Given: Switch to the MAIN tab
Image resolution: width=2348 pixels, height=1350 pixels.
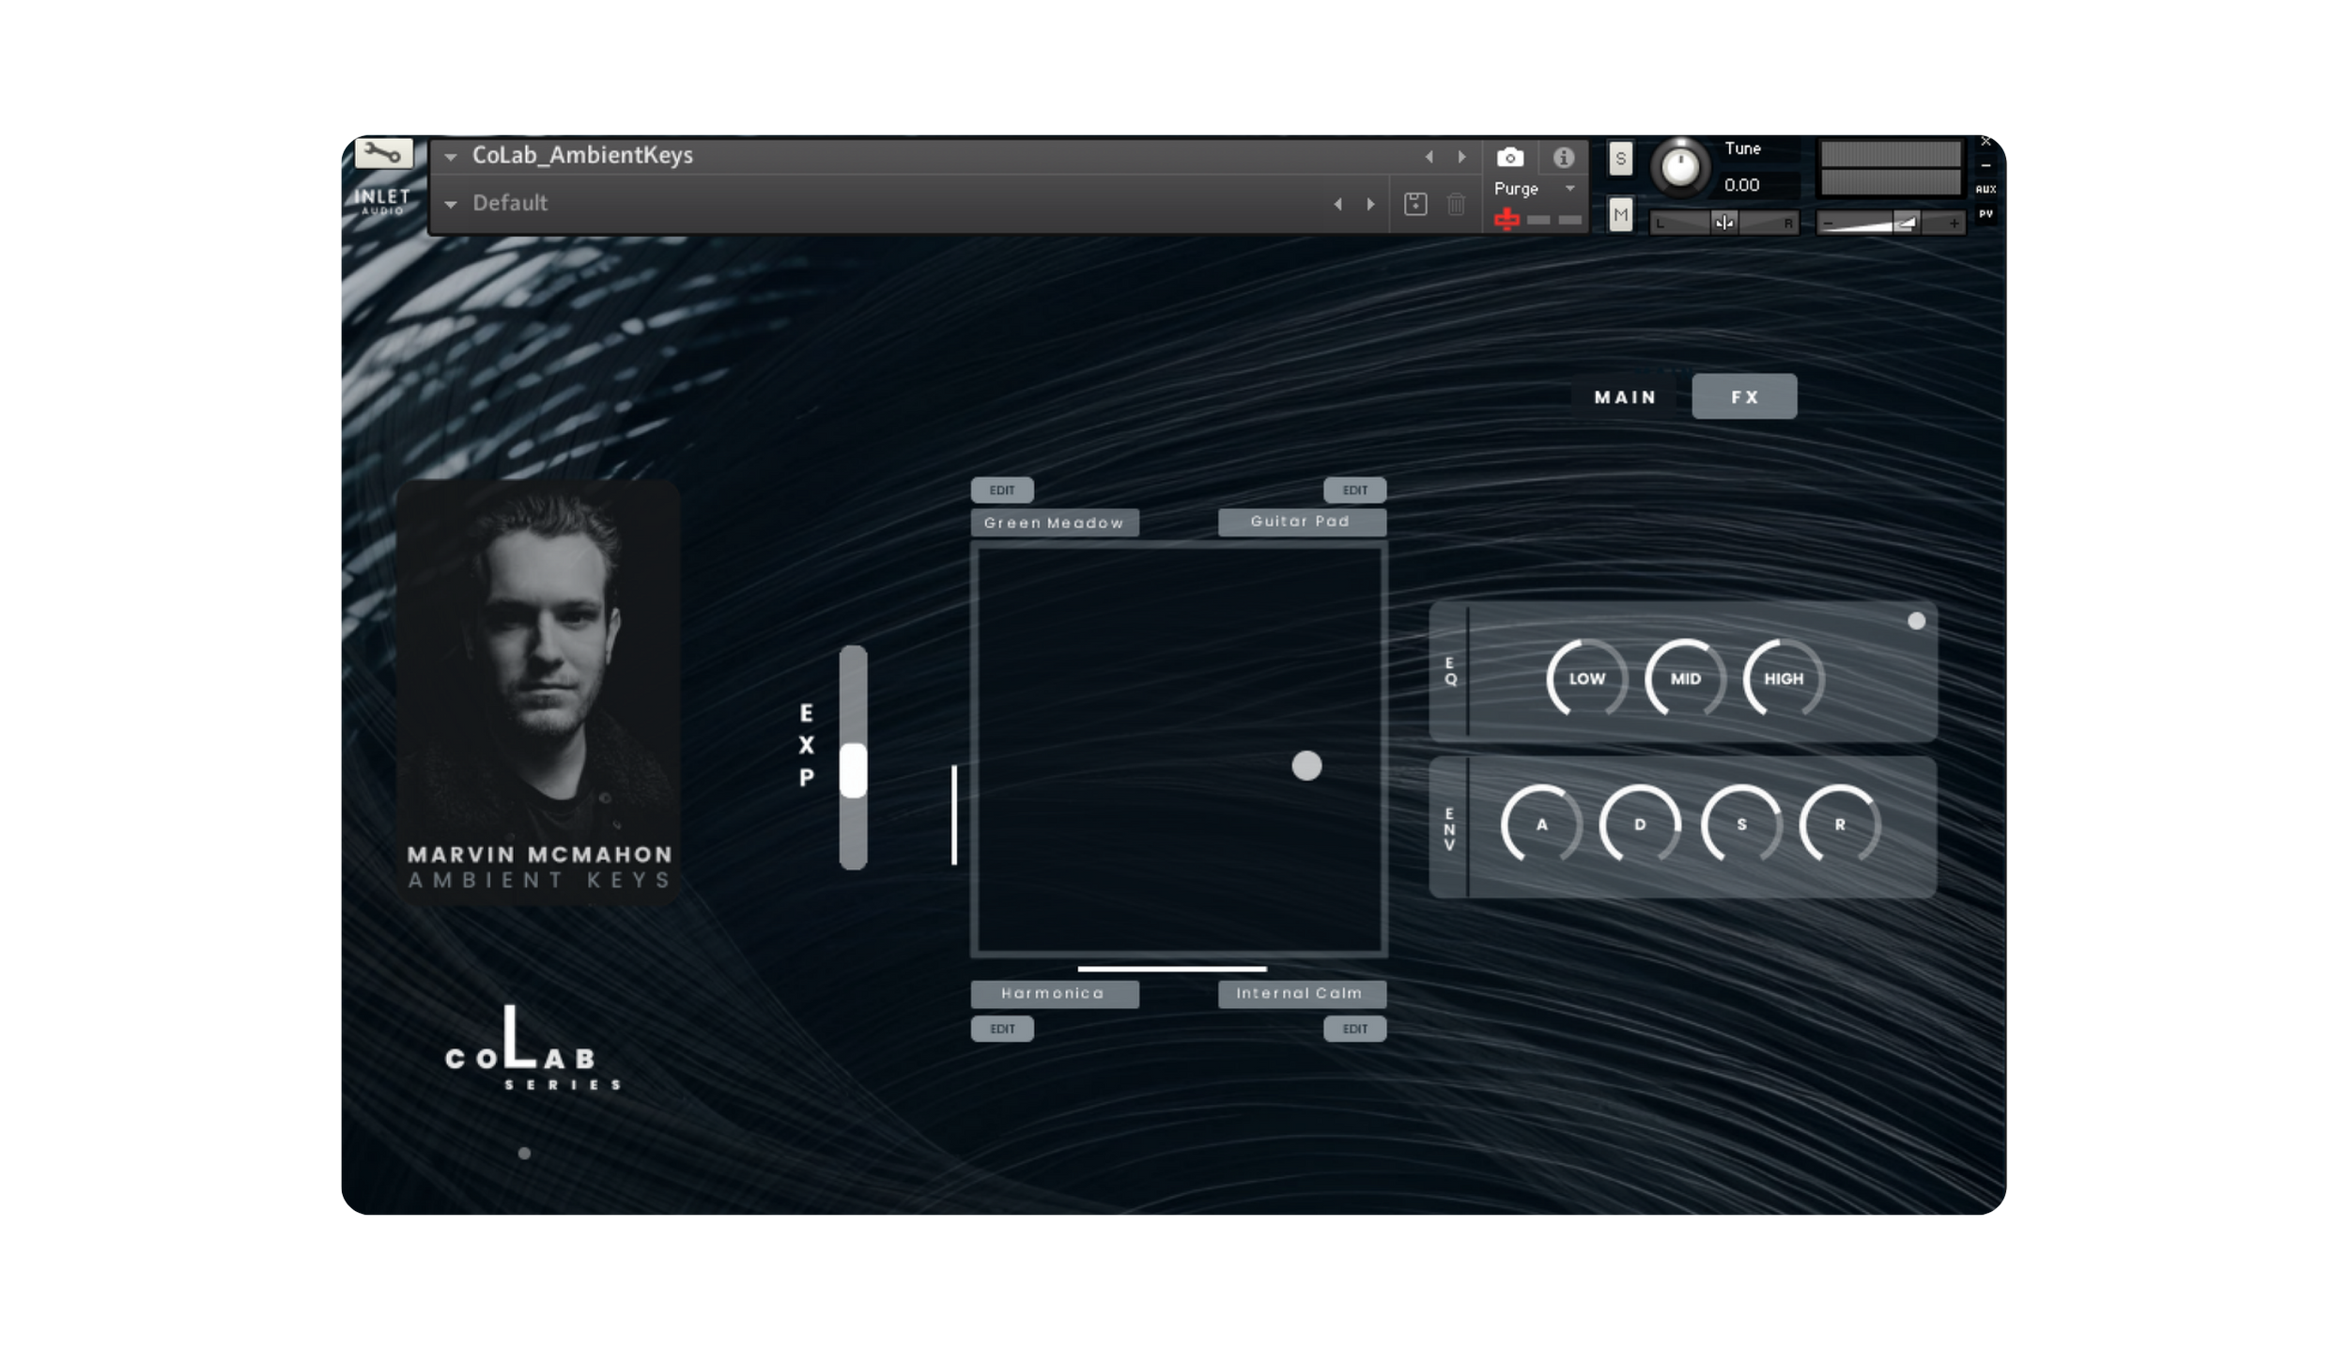Looking at the screenshot, I should pyautogui.click(x=1625, y=397).
